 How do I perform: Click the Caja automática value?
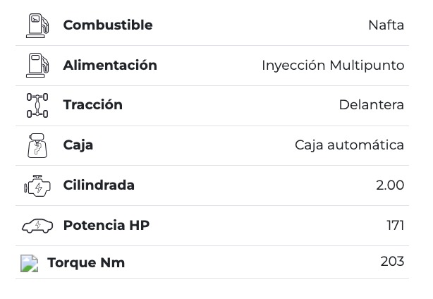[349, 145]
